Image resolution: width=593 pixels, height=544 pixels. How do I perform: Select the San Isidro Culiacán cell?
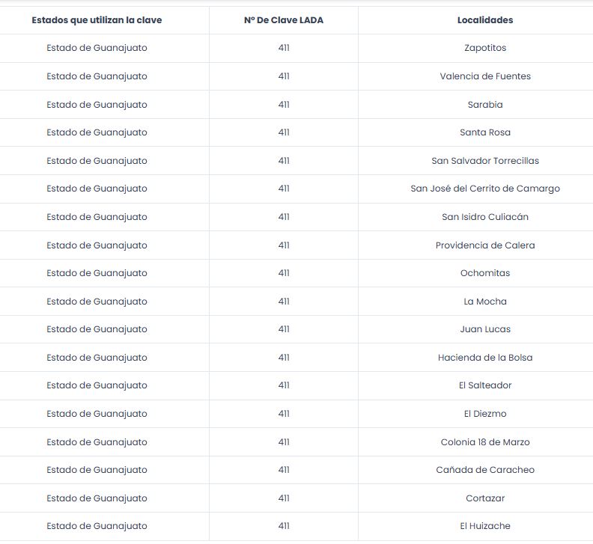[485, 217]
